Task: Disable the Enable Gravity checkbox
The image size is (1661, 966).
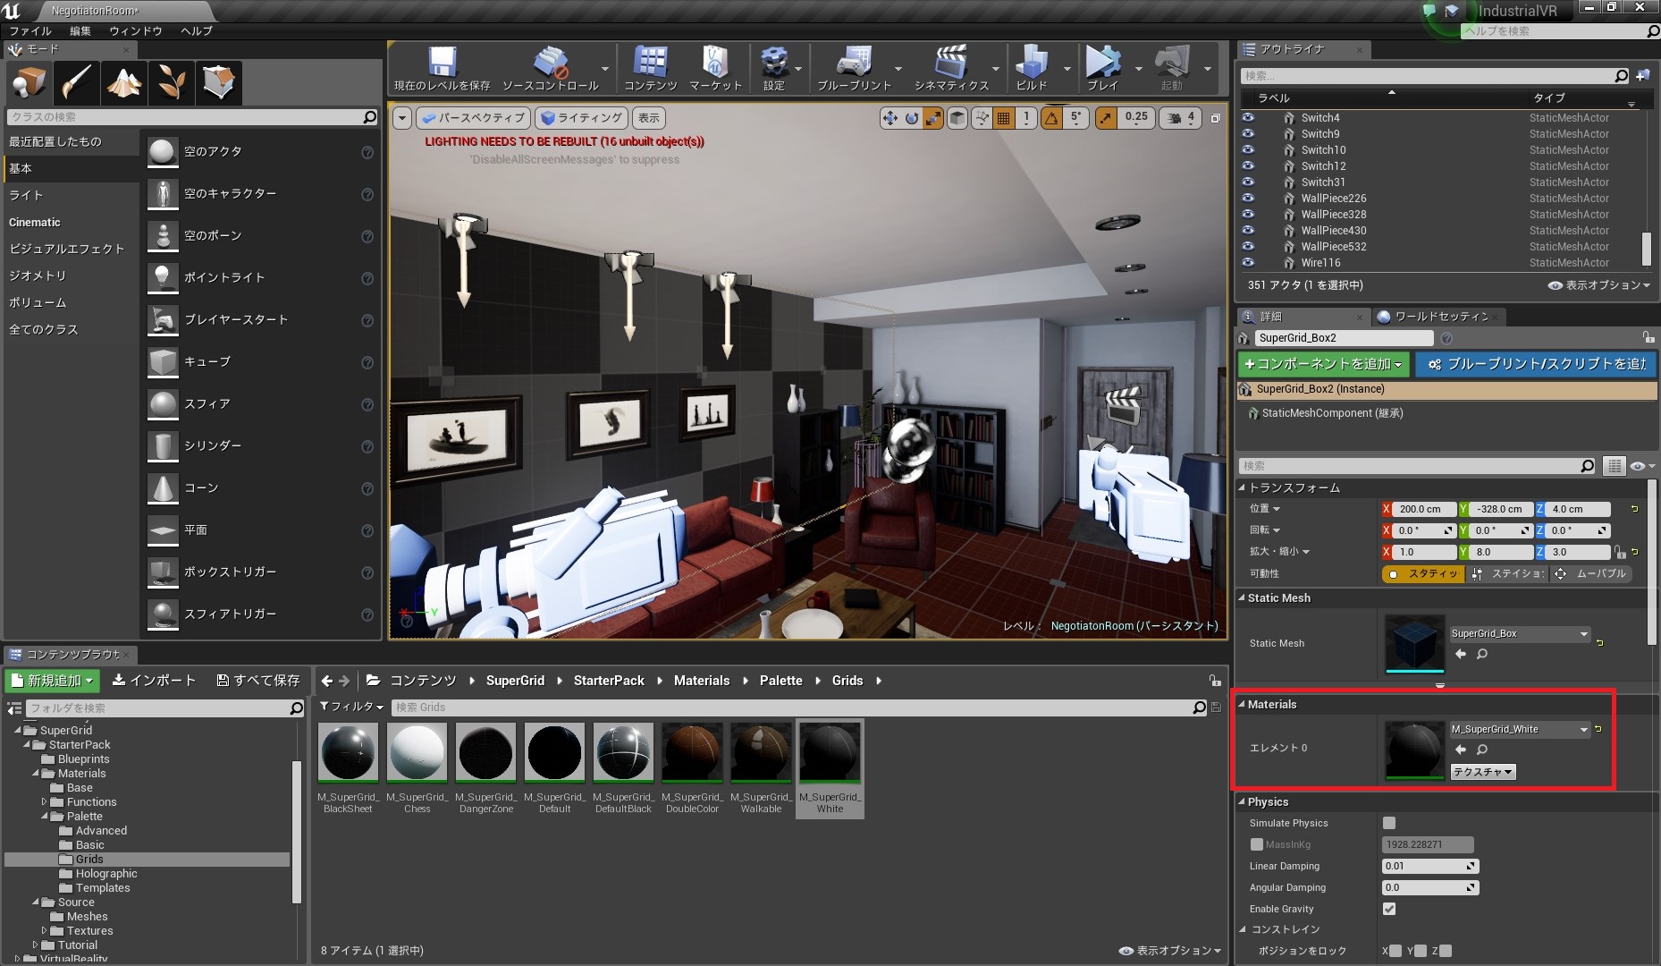Action: pos(1389,909)
